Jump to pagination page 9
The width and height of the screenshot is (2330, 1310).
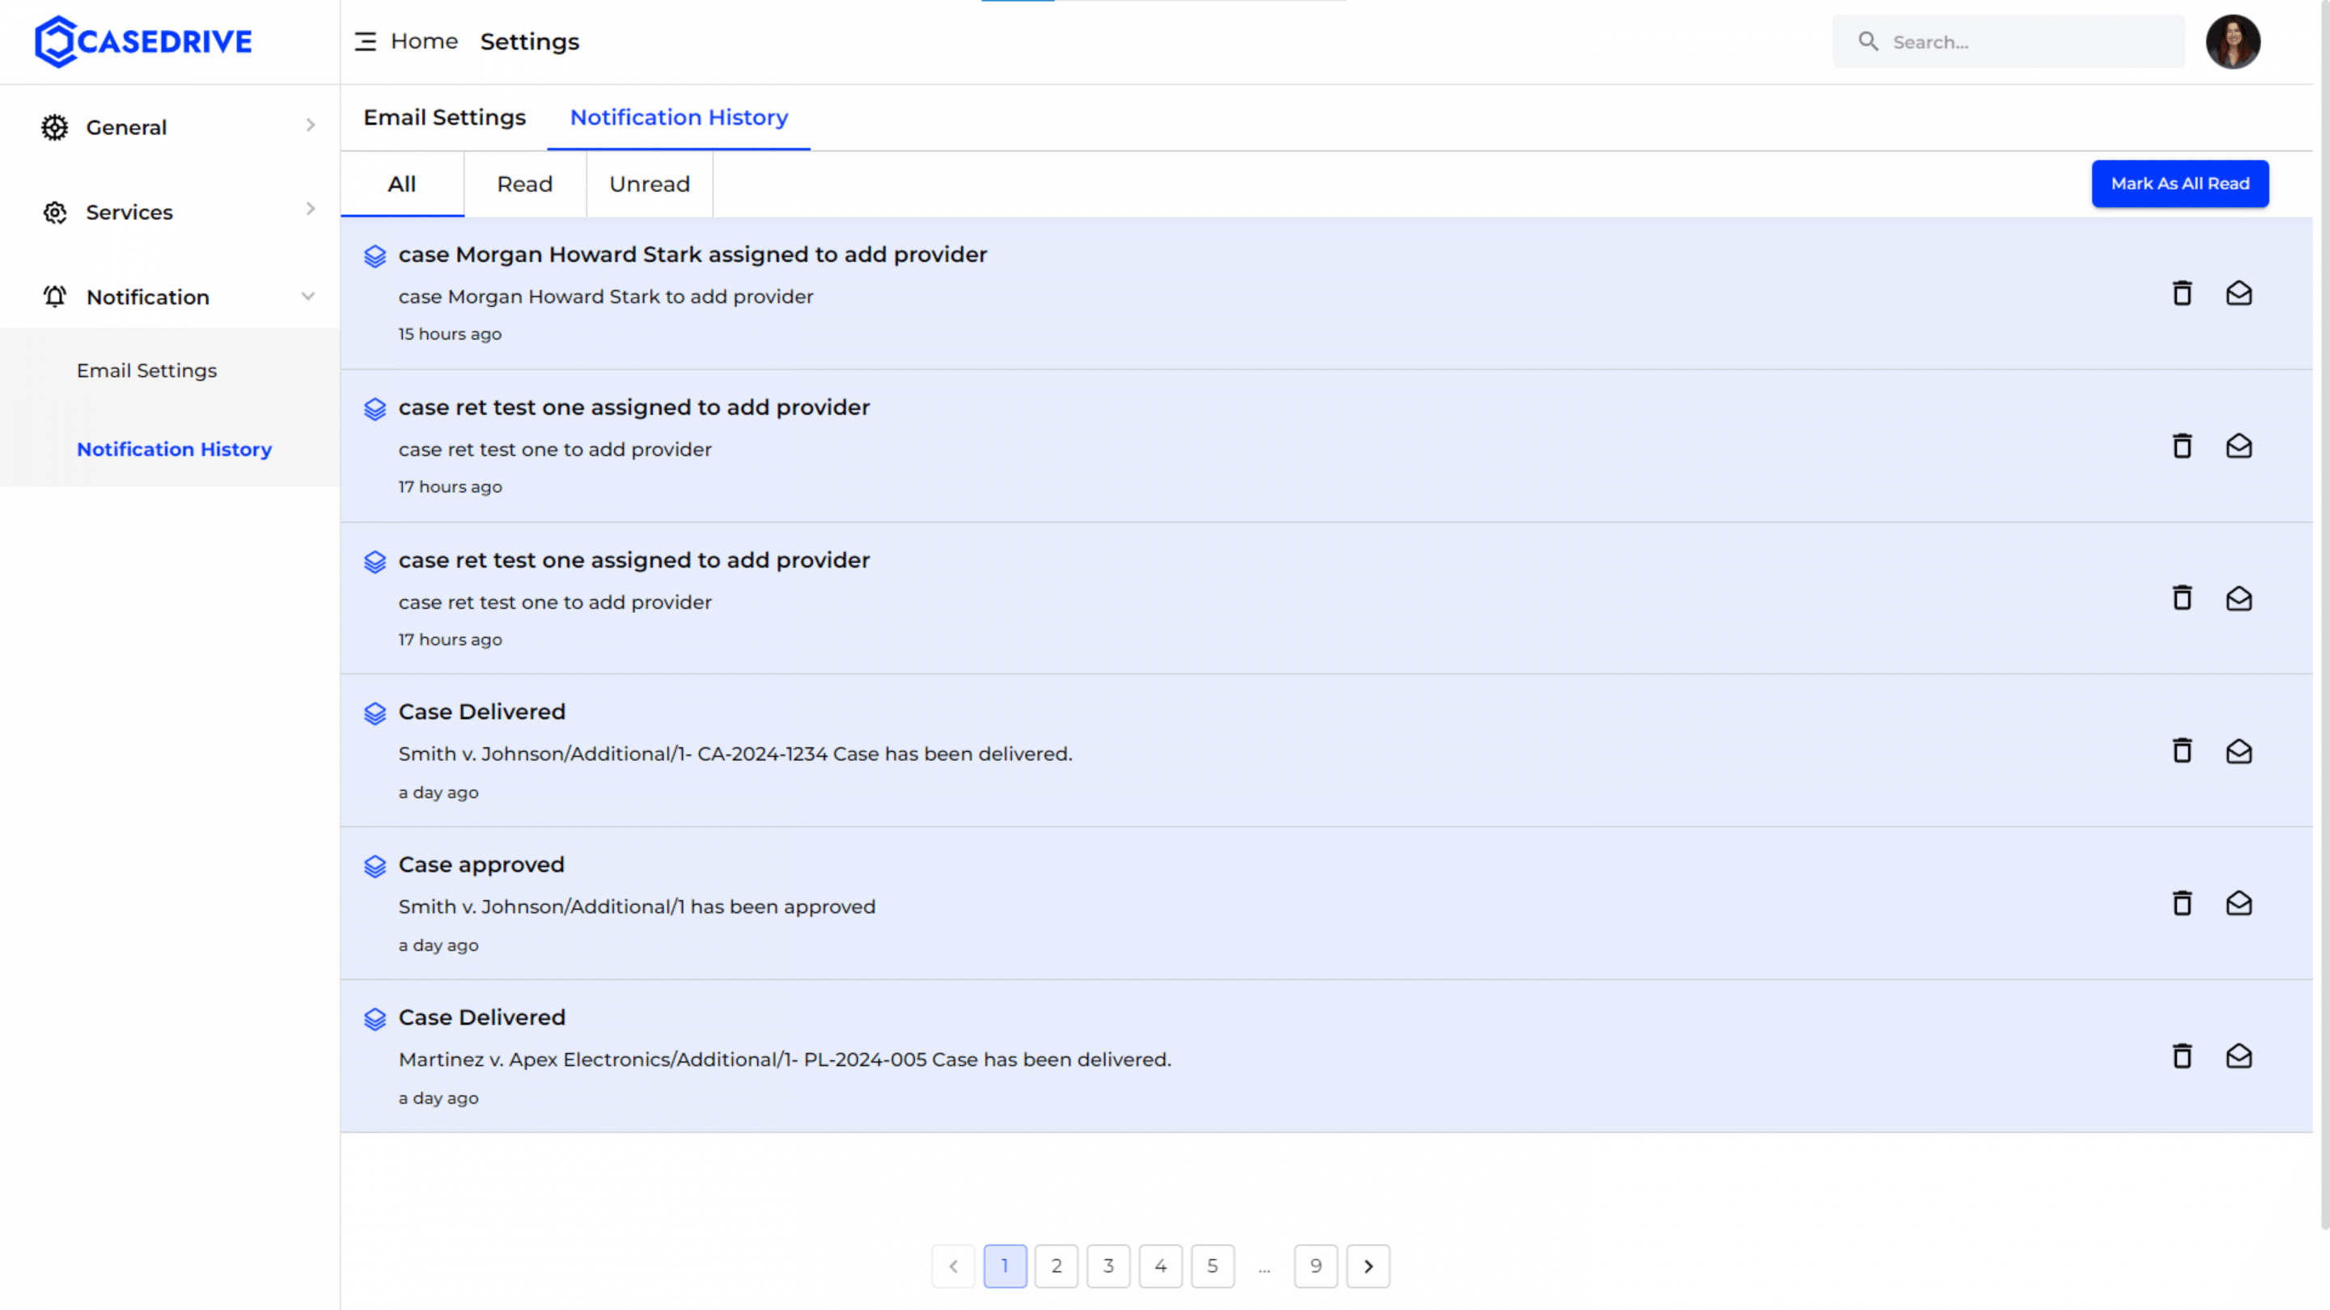(1316, 1266)
